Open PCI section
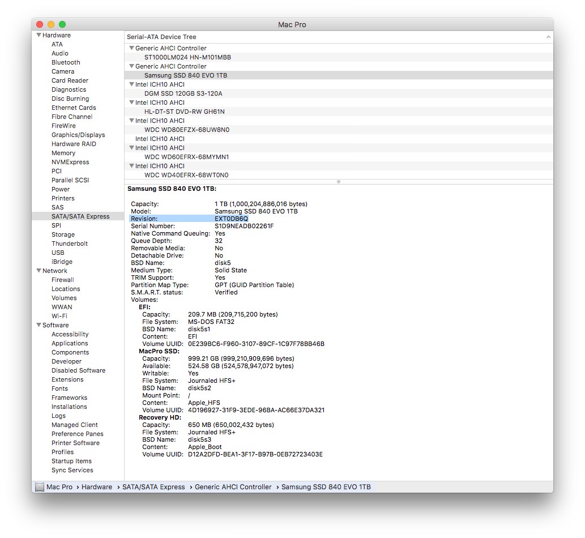This screenshot has height=538, width=585. click(56, 171)
